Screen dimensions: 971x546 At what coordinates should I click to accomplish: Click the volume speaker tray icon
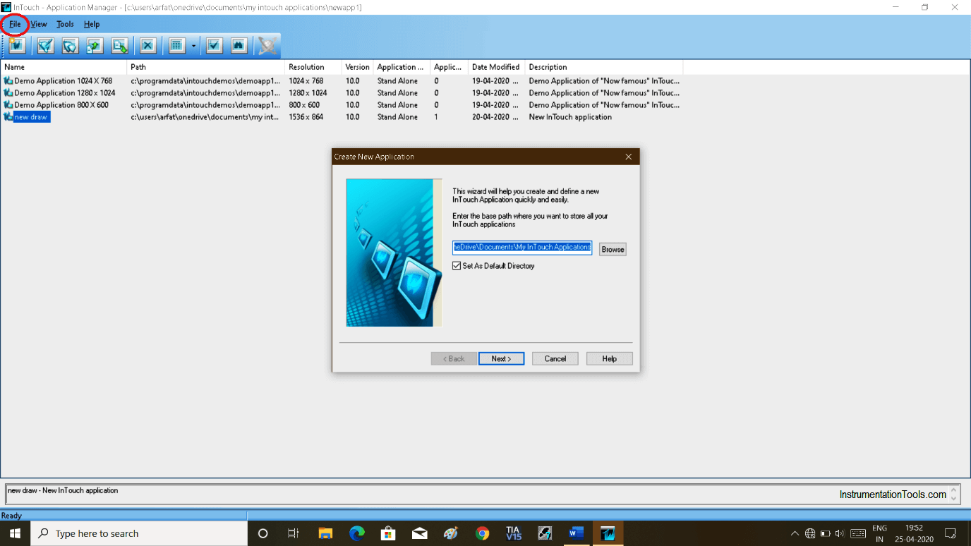click(840, 533)
